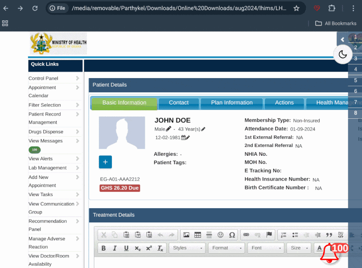The image size is (362, 268).
Task: Open the Plan Information tab
Action: [x=231, y=103]
